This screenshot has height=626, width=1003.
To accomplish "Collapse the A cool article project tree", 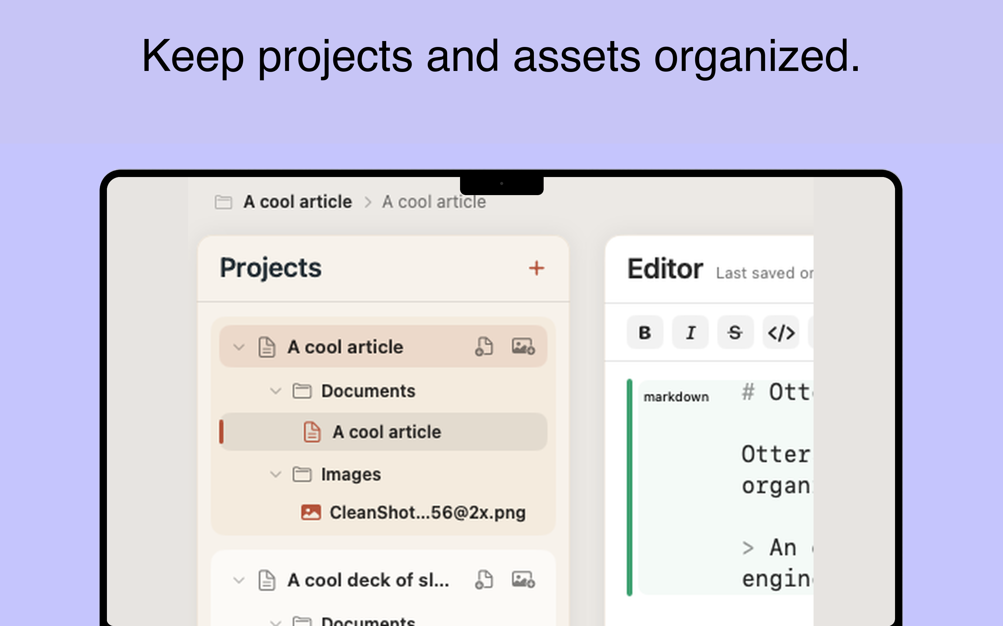I will tap(238, 348).
